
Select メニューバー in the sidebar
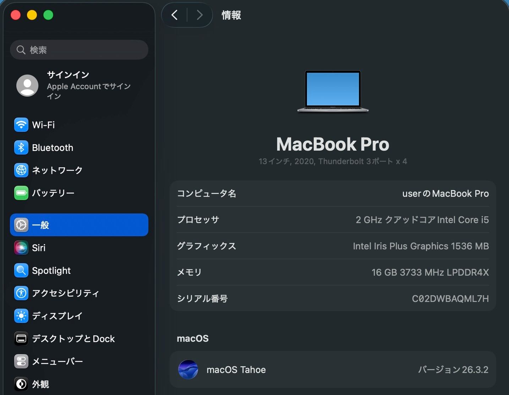(x=79, y=362)
